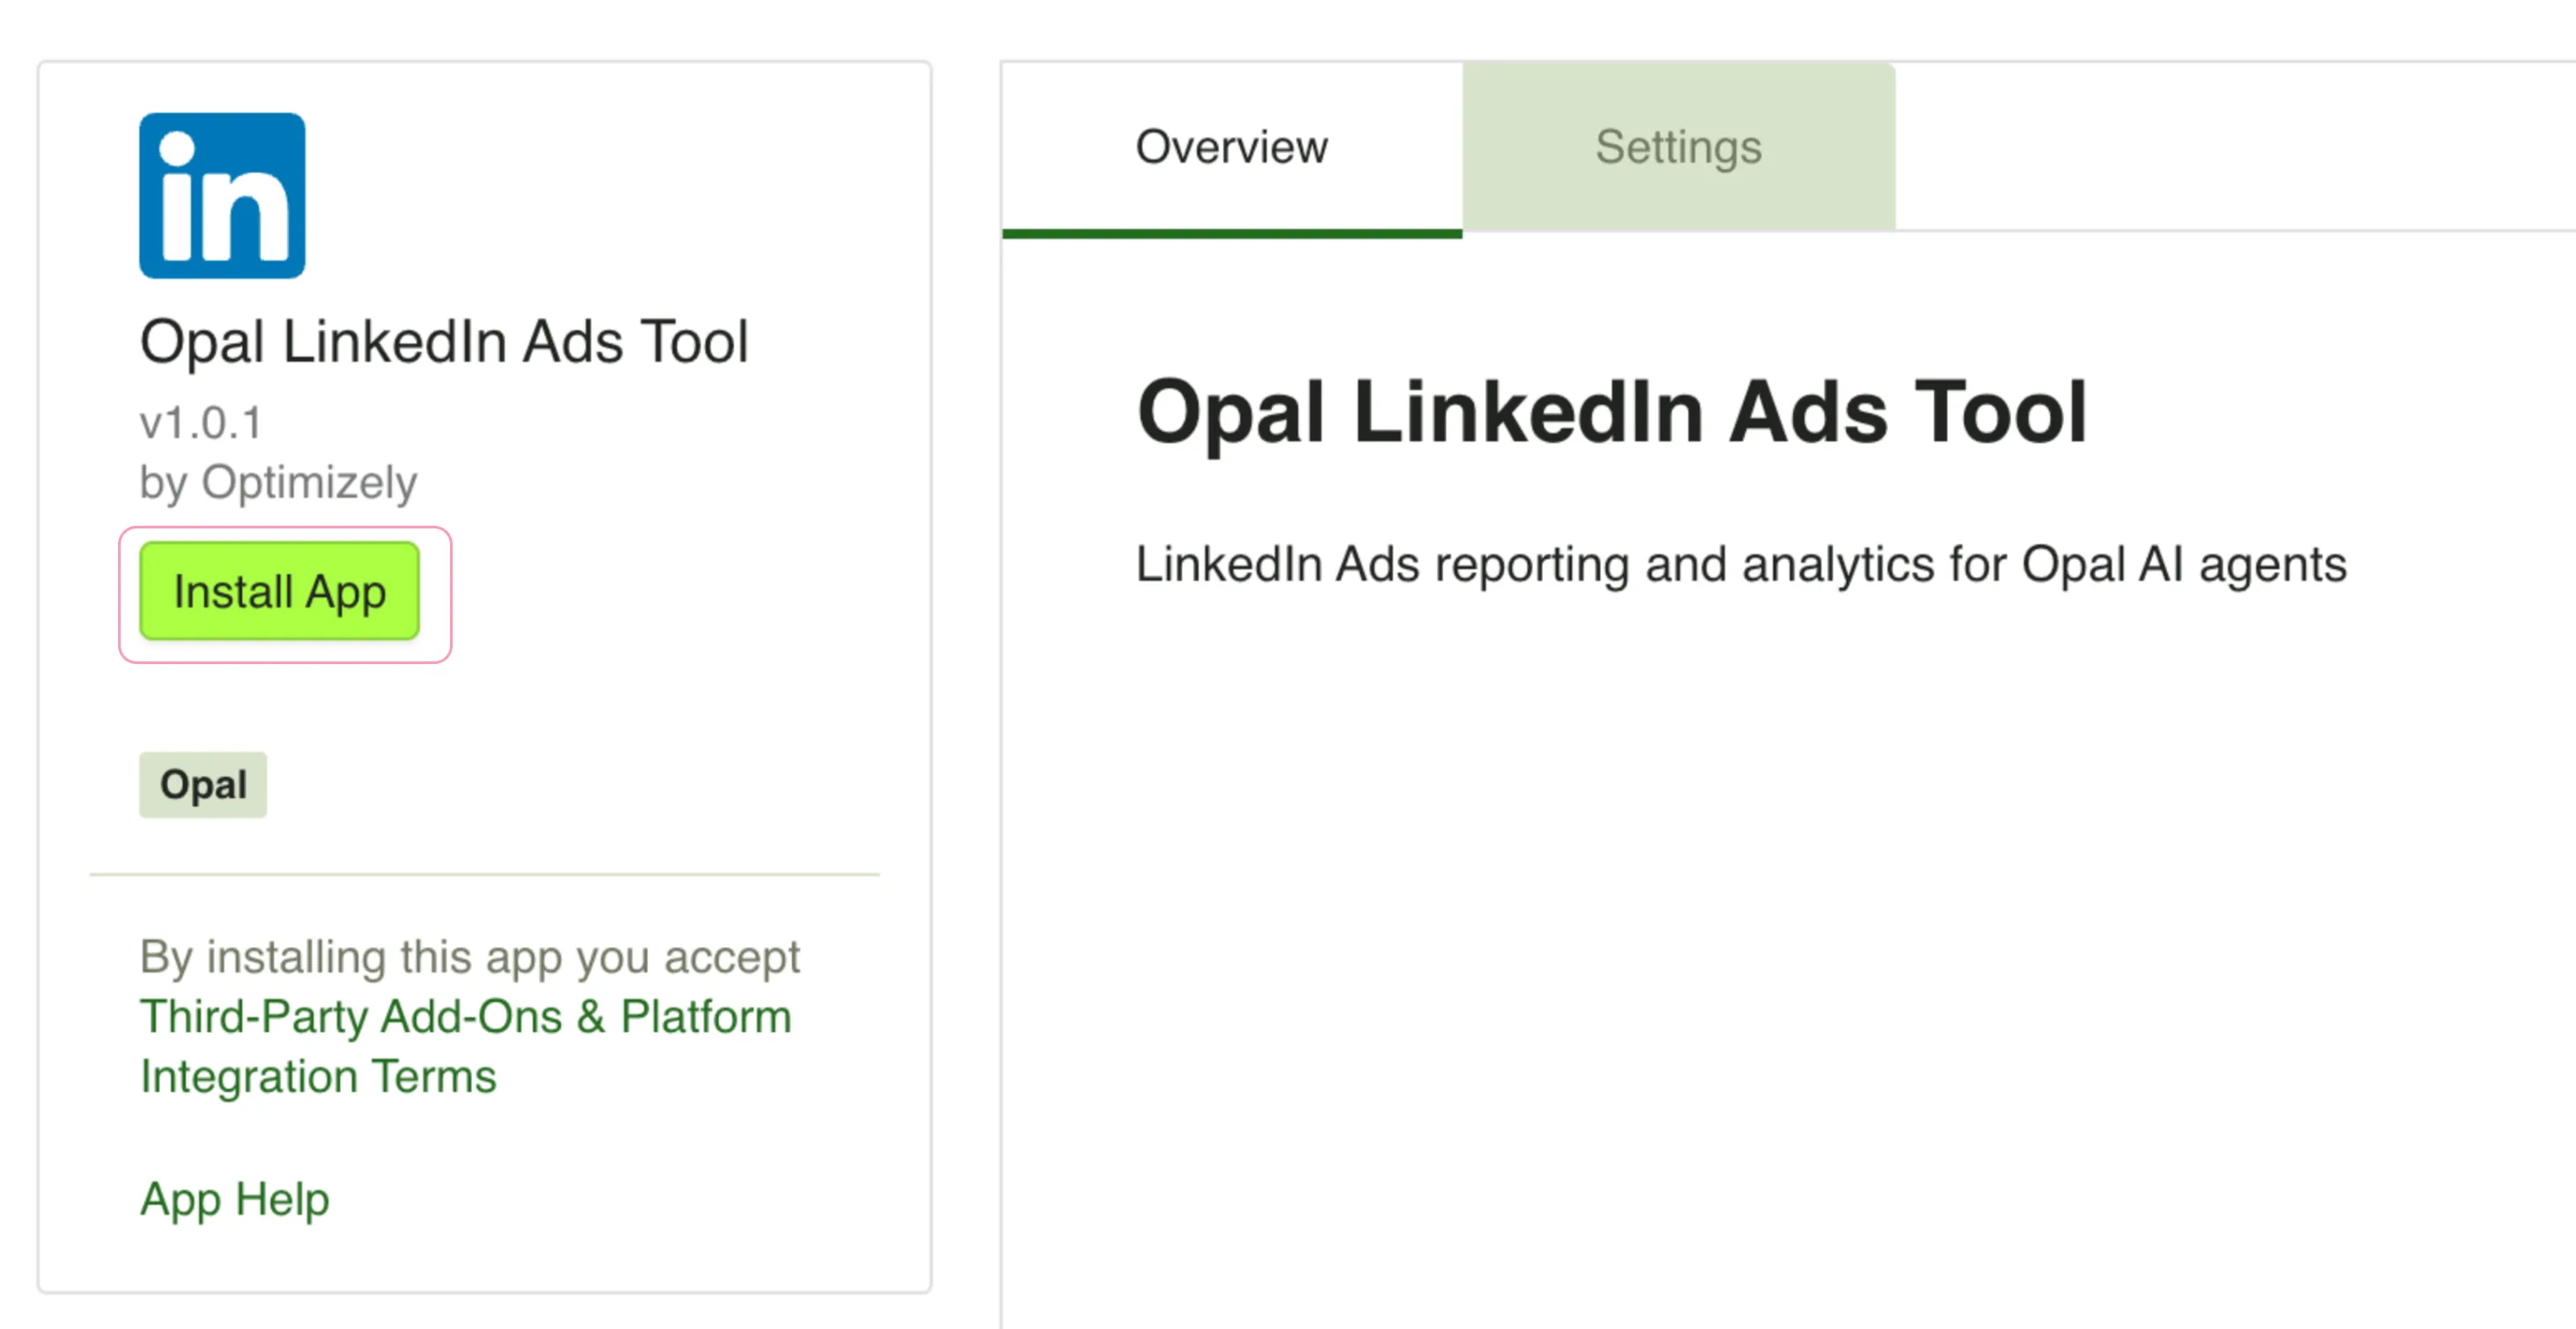Image resolution: width=2576 pixels, height=1329 pixels.
Task: Select the Overview tab
Action: (x=1232, y=147)
